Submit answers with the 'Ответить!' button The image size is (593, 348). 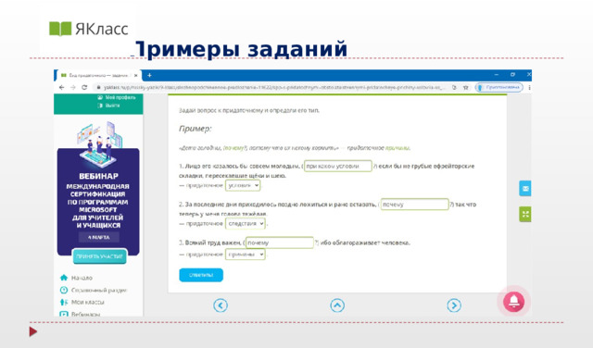pyautogui.click(x=201, y=275)
